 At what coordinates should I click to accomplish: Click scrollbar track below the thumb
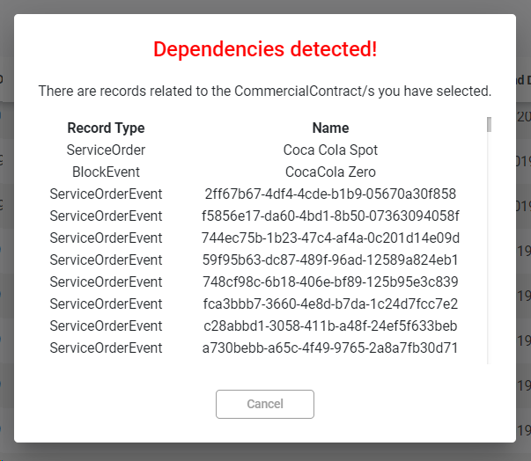(x=489, y=264)
